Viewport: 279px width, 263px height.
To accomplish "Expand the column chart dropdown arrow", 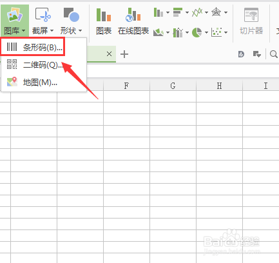I will tap(168, 12).
